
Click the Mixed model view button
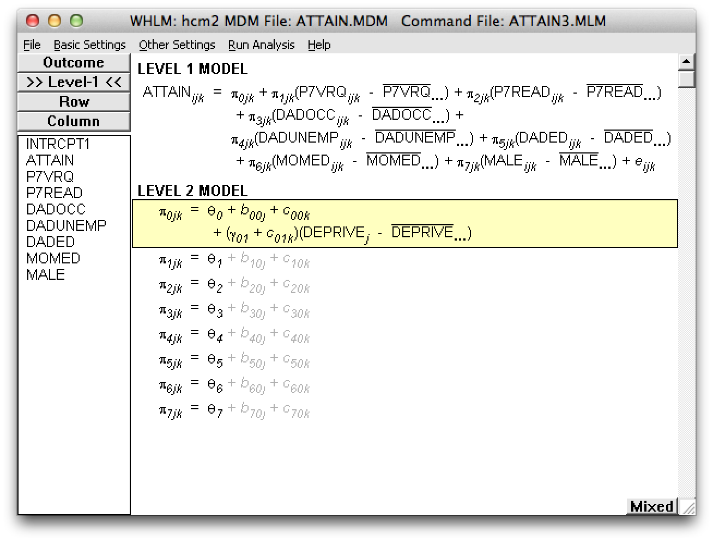coord(651,506)
